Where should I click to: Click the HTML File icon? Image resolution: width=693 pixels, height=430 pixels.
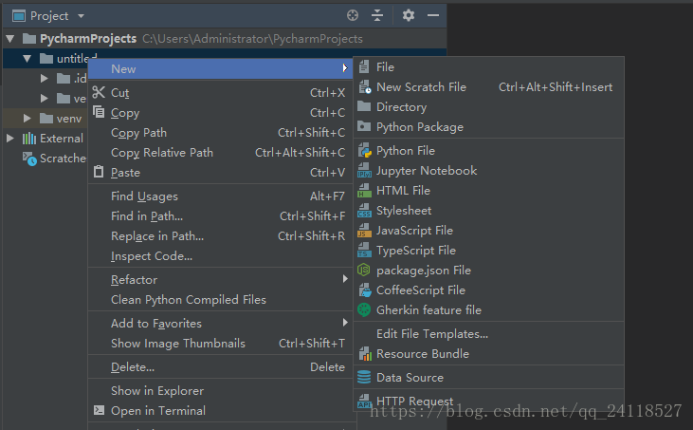click(364, 190)
